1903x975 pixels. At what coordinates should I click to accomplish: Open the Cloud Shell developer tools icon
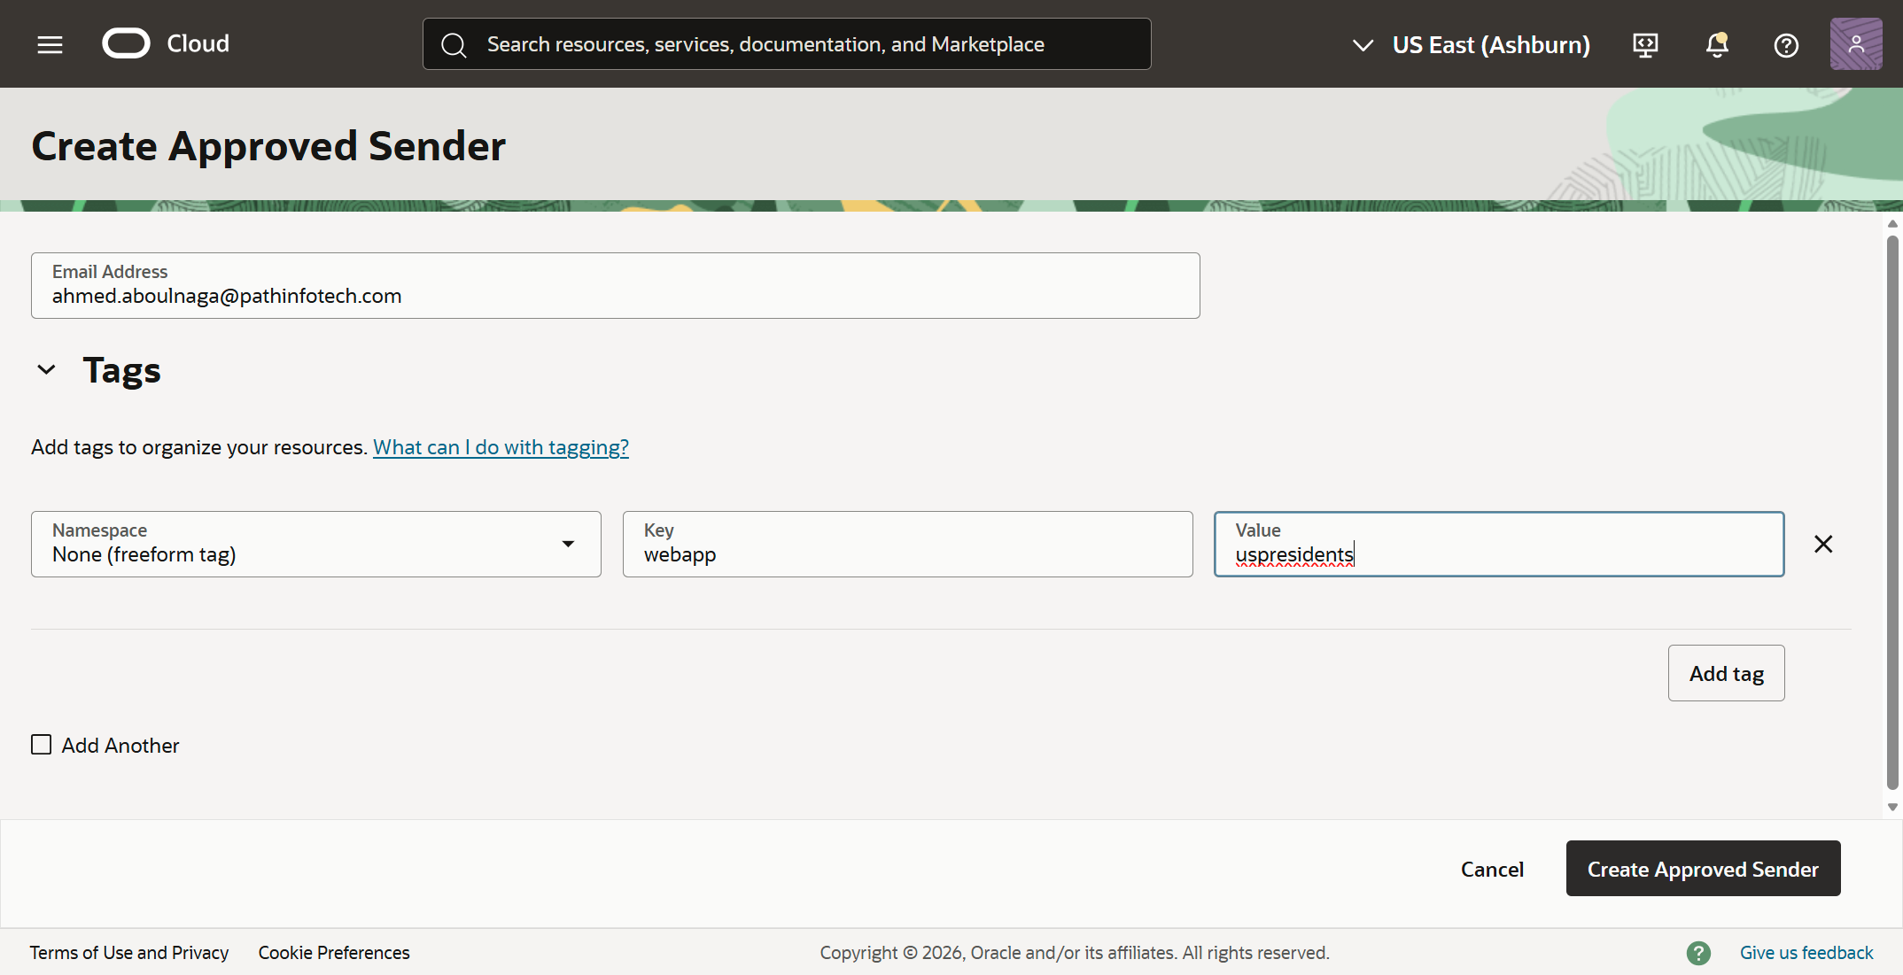pos(1645,44)
